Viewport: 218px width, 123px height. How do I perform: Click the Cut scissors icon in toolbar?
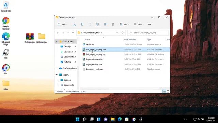tap(75, 24)
